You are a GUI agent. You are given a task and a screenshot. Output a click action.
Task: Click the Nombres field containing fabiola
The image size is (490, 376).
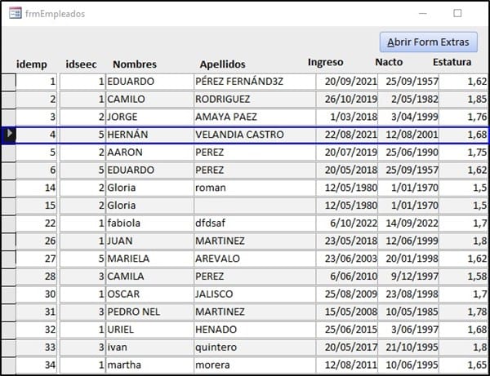click(149, 223)
